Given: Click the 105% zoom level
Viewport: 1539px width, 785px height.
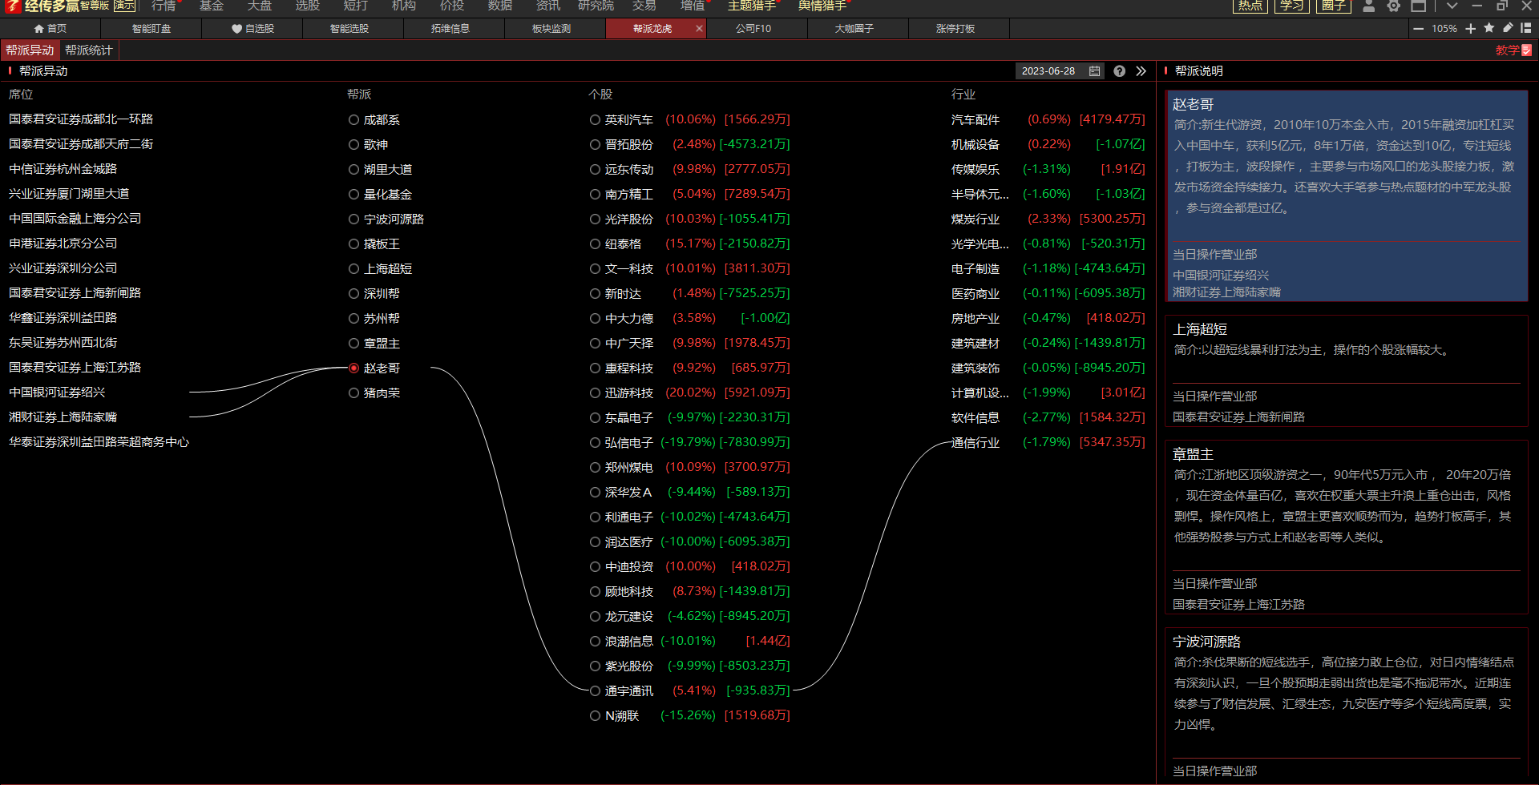Looking at the screenshot, I should tap(1444, 28).
